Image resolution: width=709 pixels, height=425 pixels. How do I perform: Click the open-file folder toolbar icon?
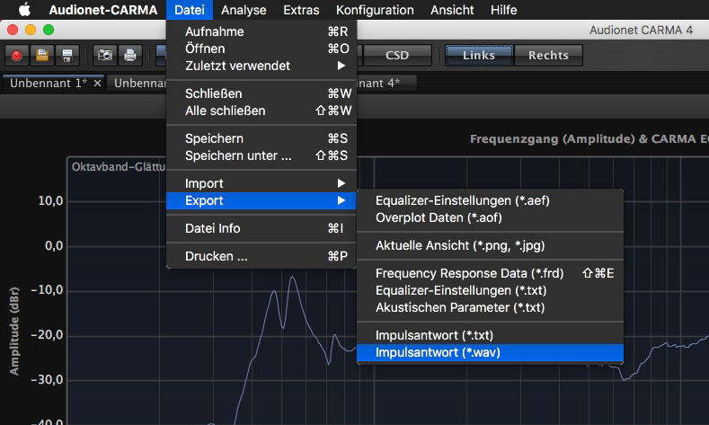[x=42, y=55]
